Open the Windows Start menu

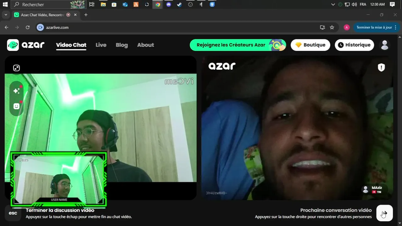5,4
